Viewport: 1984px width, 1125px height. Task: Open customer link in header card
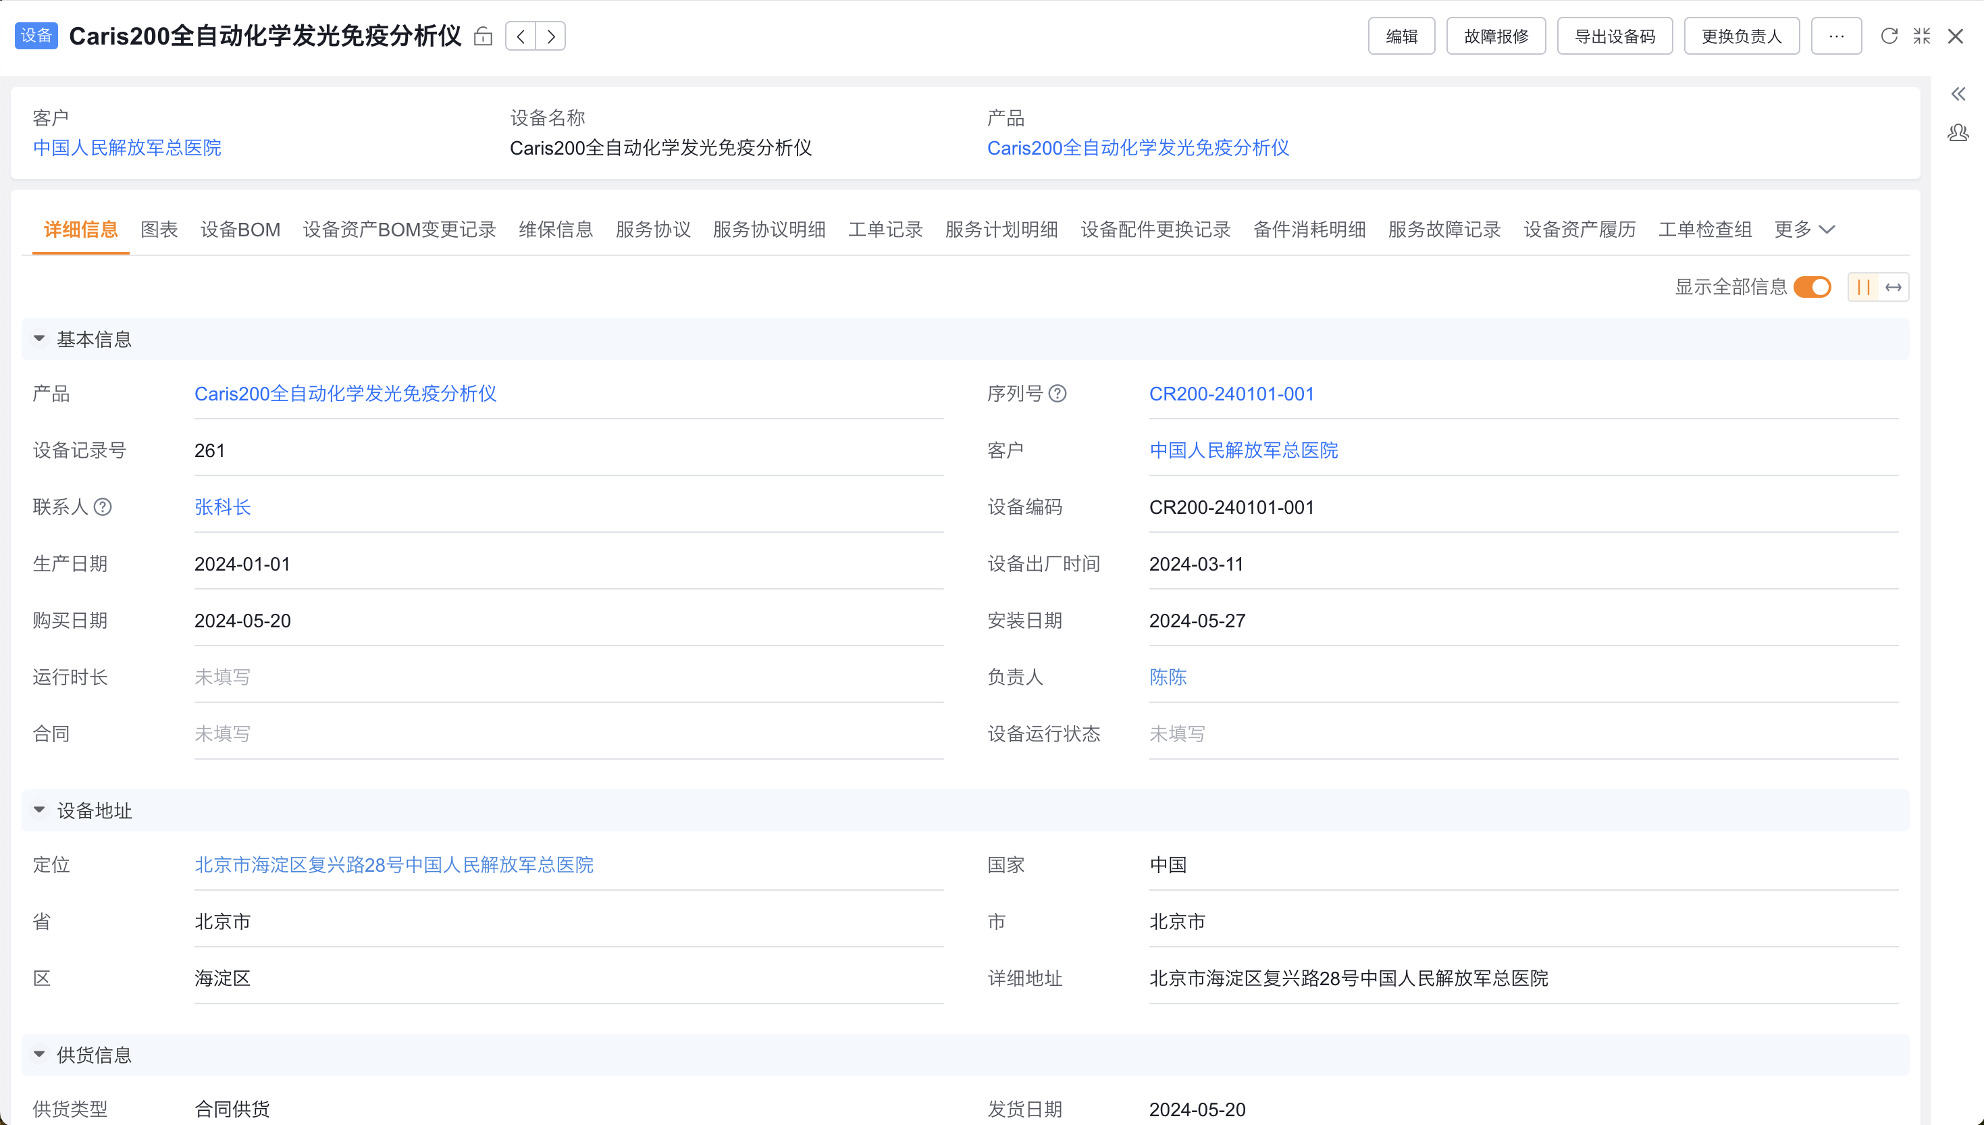[x=127, y=148]
